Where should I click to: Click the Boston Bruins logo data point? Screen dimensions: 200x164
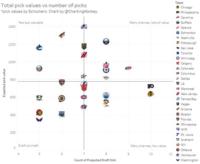[x=62, y=98]
